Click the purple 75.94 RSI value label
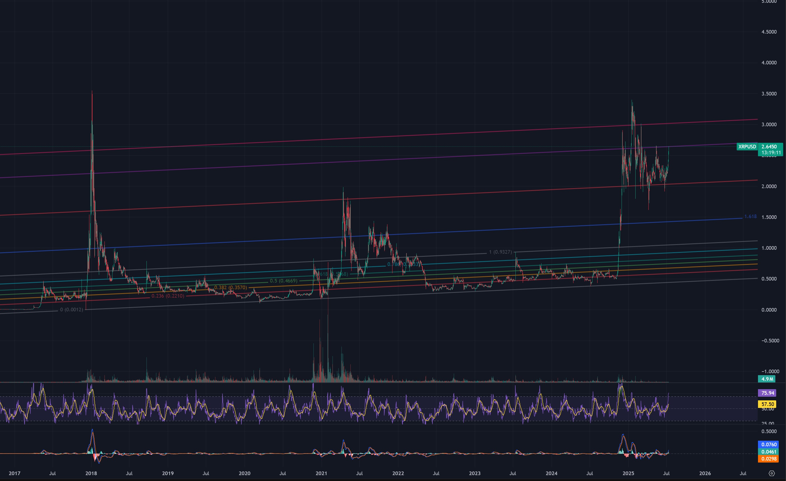The width and height of the screenshot is (786, 481). click(x=768, y=393)
